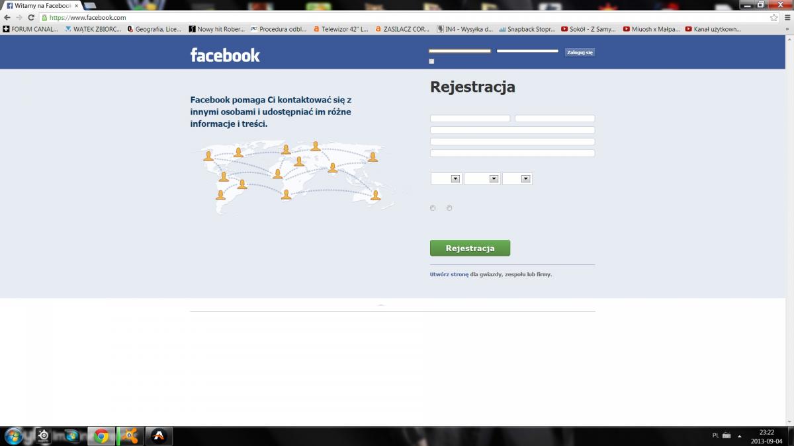
Task: Show hidden tray icons with the small arrow
Action: point(740,436)
